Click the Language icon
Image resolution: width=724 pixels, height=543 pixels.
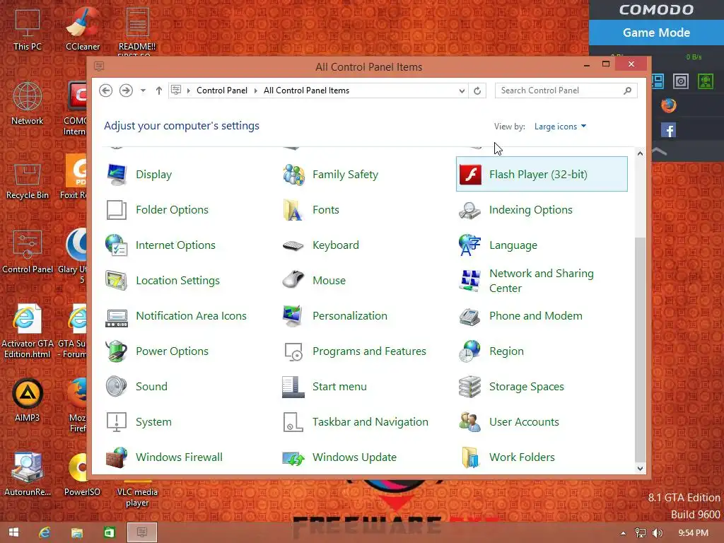[x=470, y=245]
